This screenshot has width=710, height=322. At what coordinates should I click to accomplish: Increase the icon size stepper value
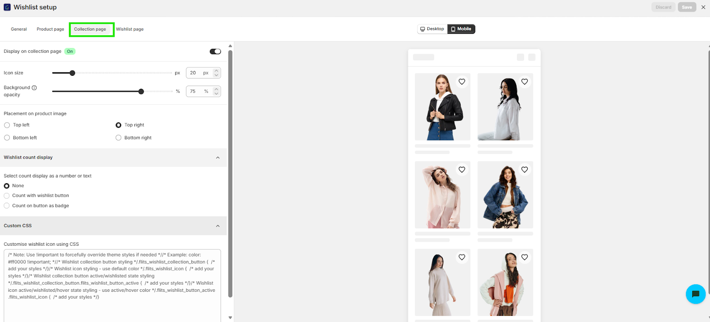click(x=216, y=71)
